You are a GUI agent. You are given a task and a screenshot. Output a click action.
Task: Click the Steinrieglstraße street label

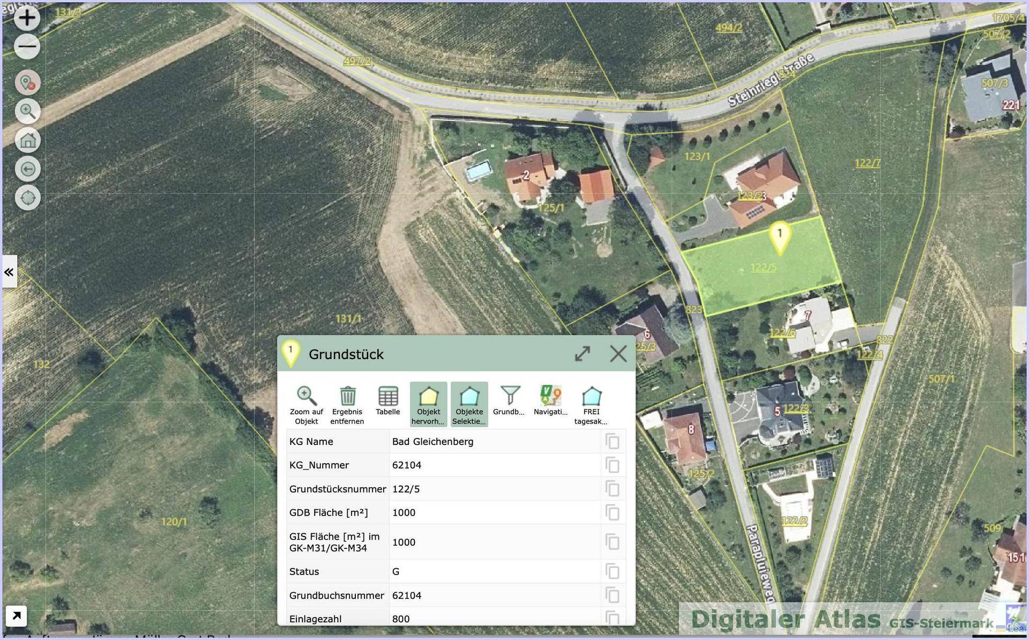(772, 79)
